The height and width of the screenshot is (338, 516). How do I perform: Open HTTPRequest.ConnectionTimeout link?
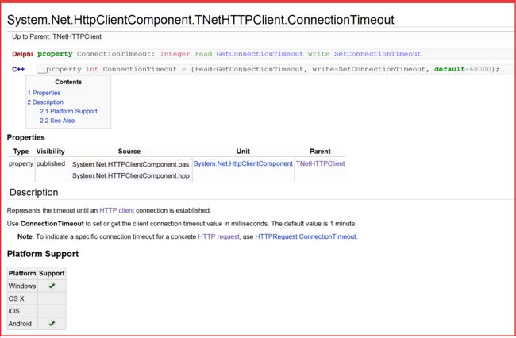306,236
